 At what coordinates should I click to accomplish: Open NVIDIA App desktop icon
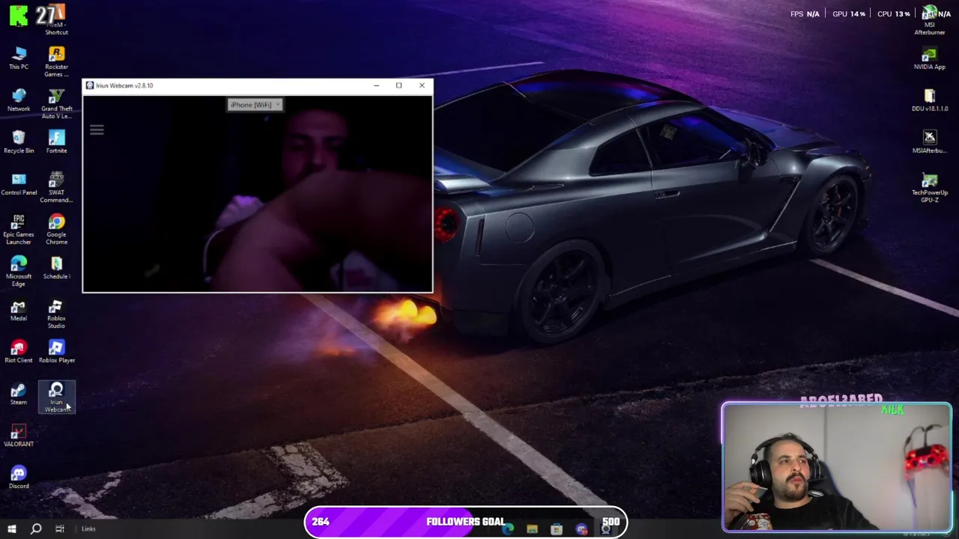coord(930,58)
